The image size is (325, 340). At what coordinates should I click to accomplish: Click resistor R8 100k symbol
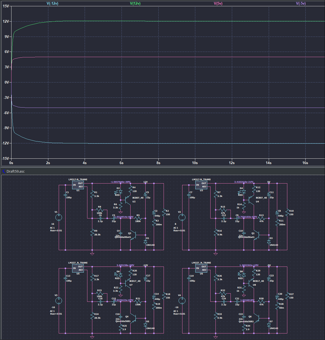coord(99,210)
